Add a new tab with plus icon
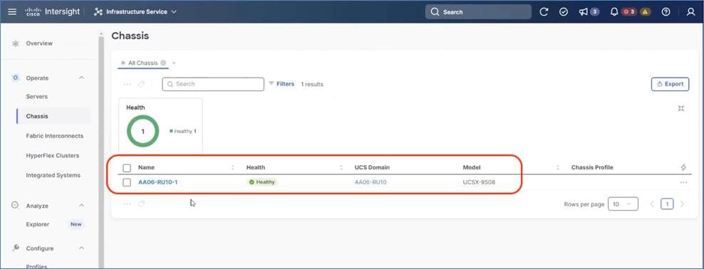The width and height of the screenshot is (704, 269). pos(174,63)
